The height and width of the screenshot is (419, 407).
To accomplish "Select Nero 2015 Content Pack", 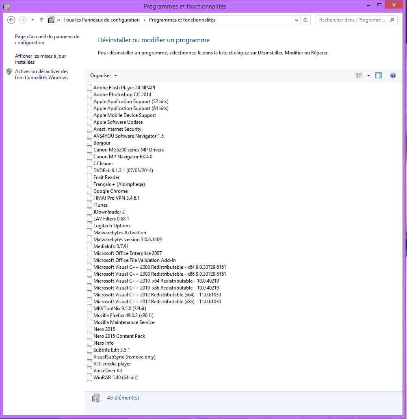I will pos(119,336).
